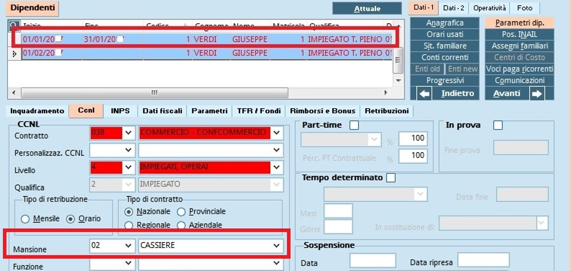Switch to the Inquadramento tab
This screenshot has height=271, width=571.
point(37,111)
